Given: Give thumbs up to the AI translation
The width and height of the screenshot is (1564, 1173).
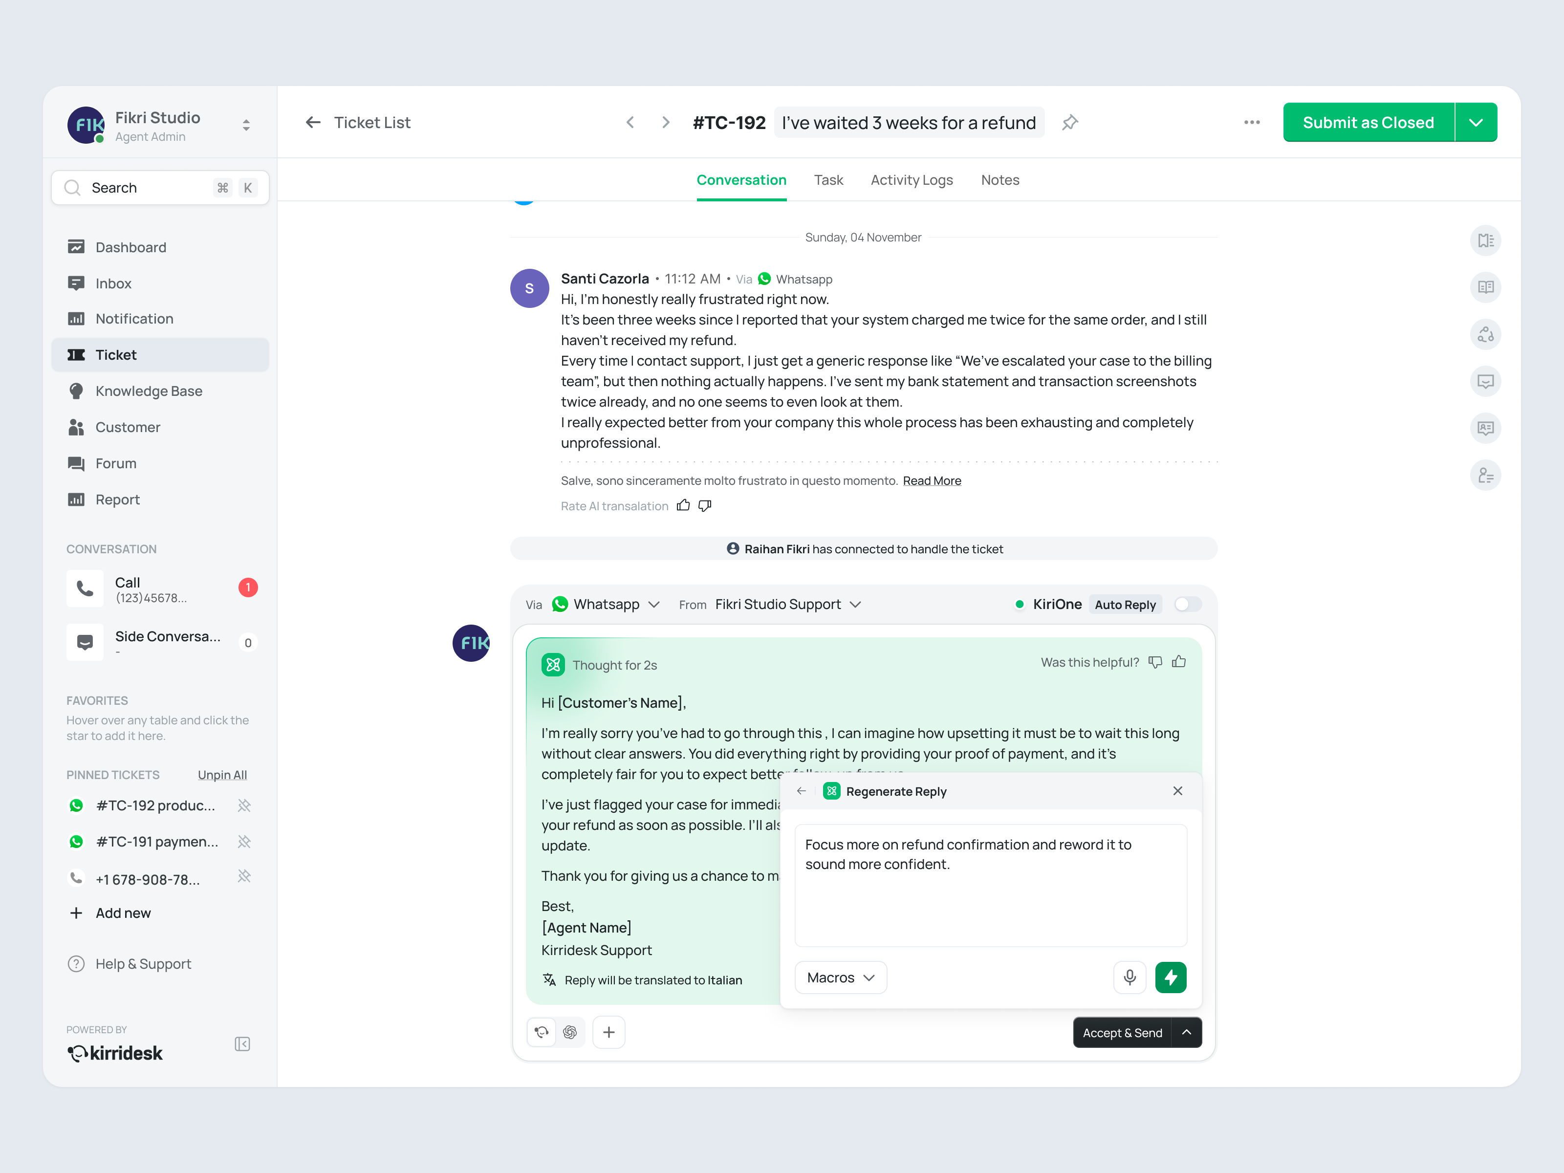Looking at the screenshot, I should point(683,505).
